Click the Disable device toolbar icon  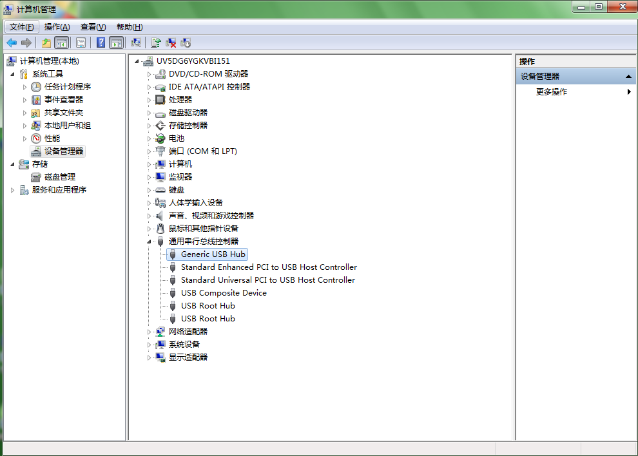coord(186,43)
